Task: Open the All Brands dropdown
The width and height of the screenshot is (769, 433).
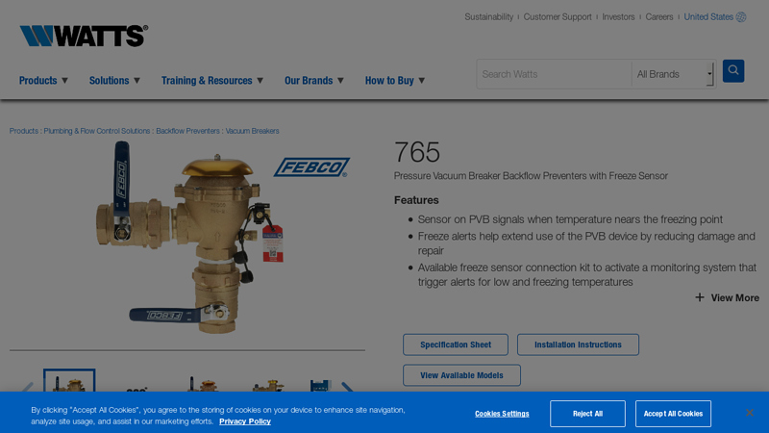Action: point(674,74)
